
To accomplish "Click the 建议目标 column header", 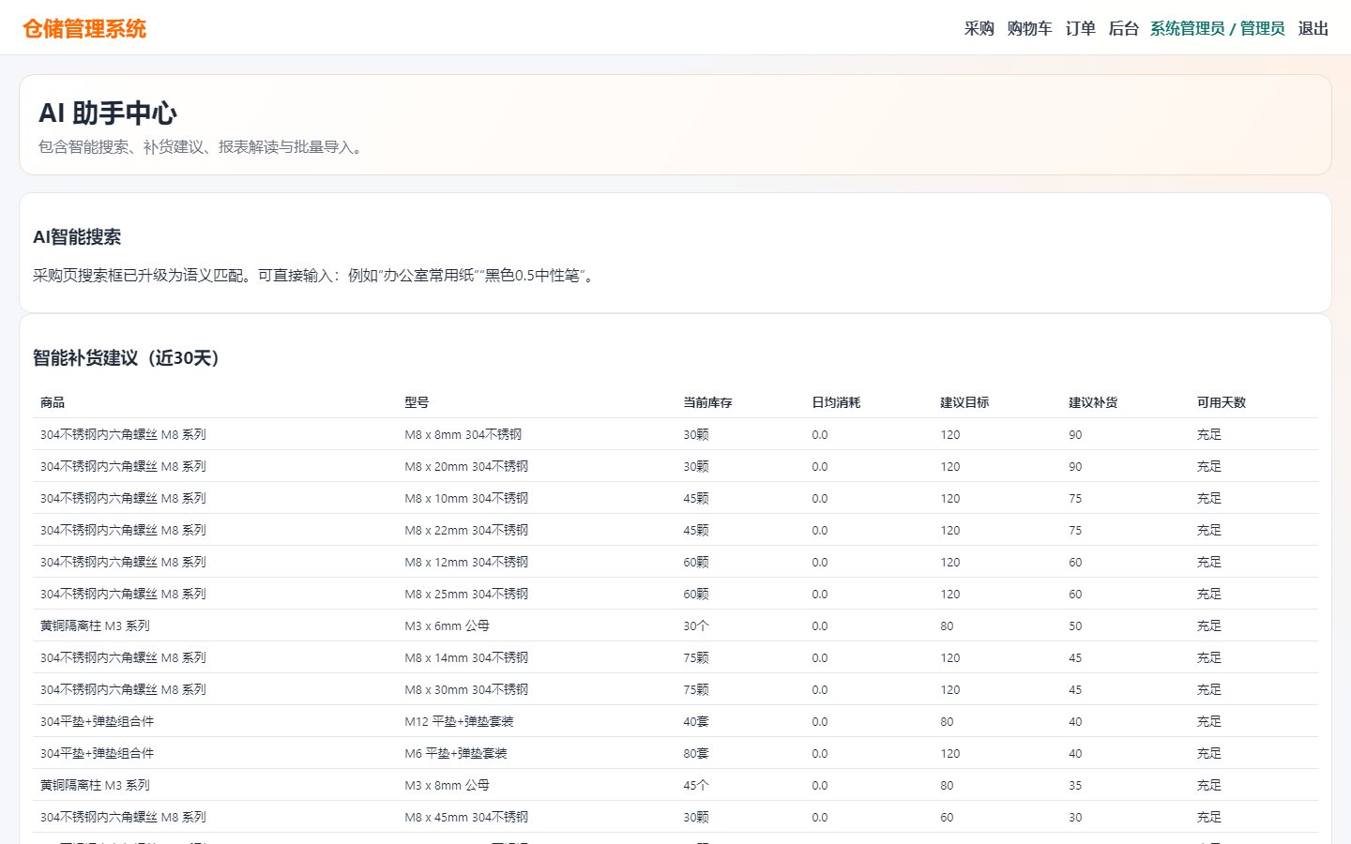I will 964,402.
